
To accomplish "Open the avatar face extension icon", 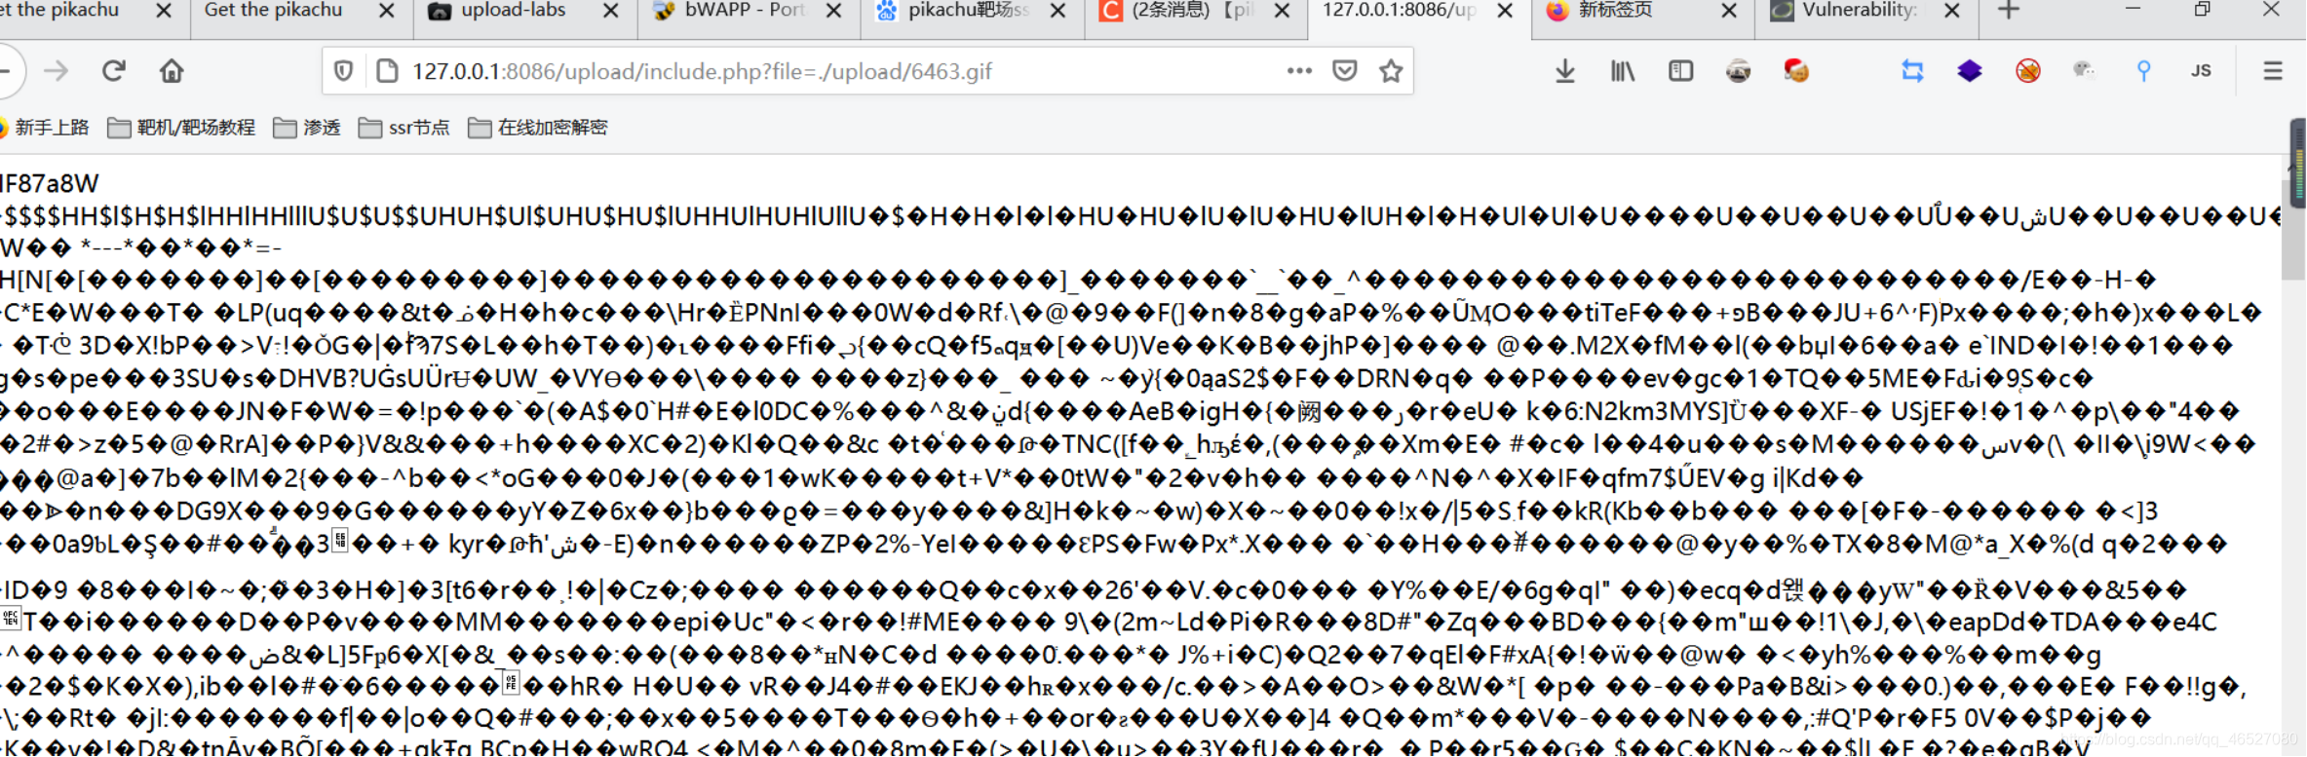I will (x=1738, y=70).
